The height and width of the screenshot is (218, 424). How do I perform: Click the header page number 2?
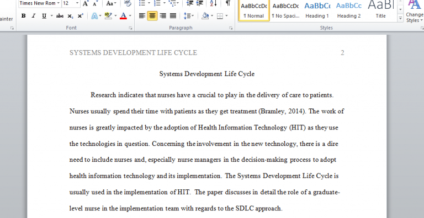pyautogui.click(x=342, y=53)
